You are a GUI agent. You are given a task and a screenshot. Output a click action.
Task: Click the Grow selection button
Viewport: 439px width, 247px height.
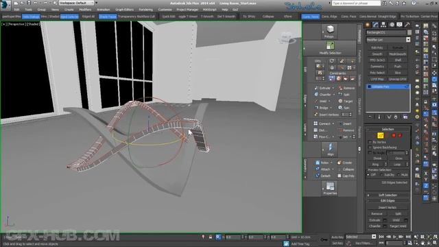399,158
